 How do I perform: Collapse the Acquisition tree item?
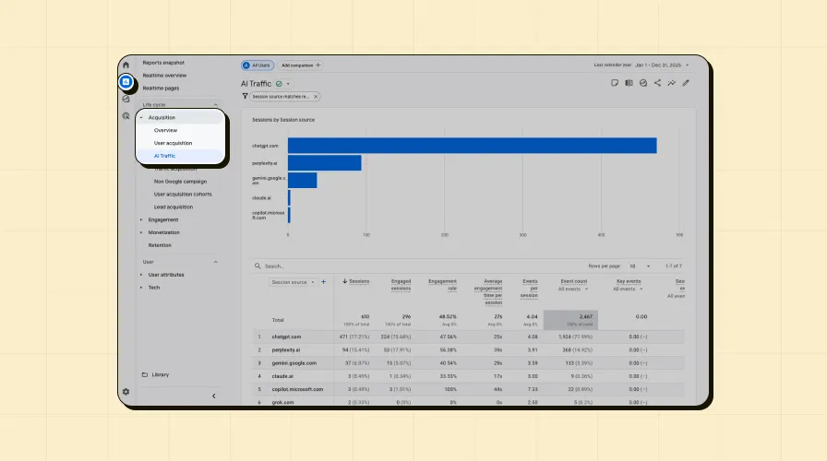click(x=141, y=117)
